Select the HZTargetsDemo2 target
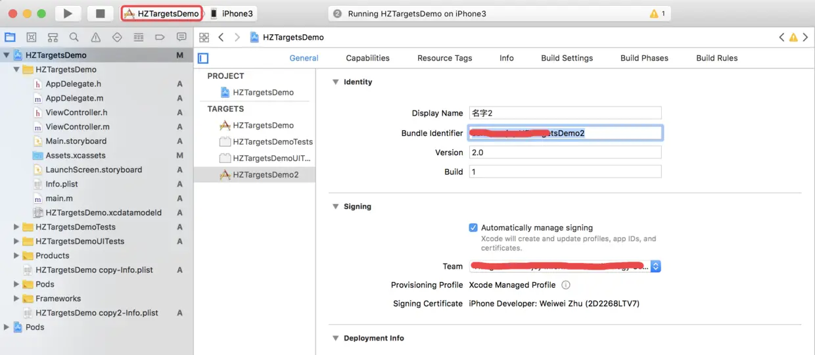This screenshot has height=355, width=815. (x=266, y=175)
